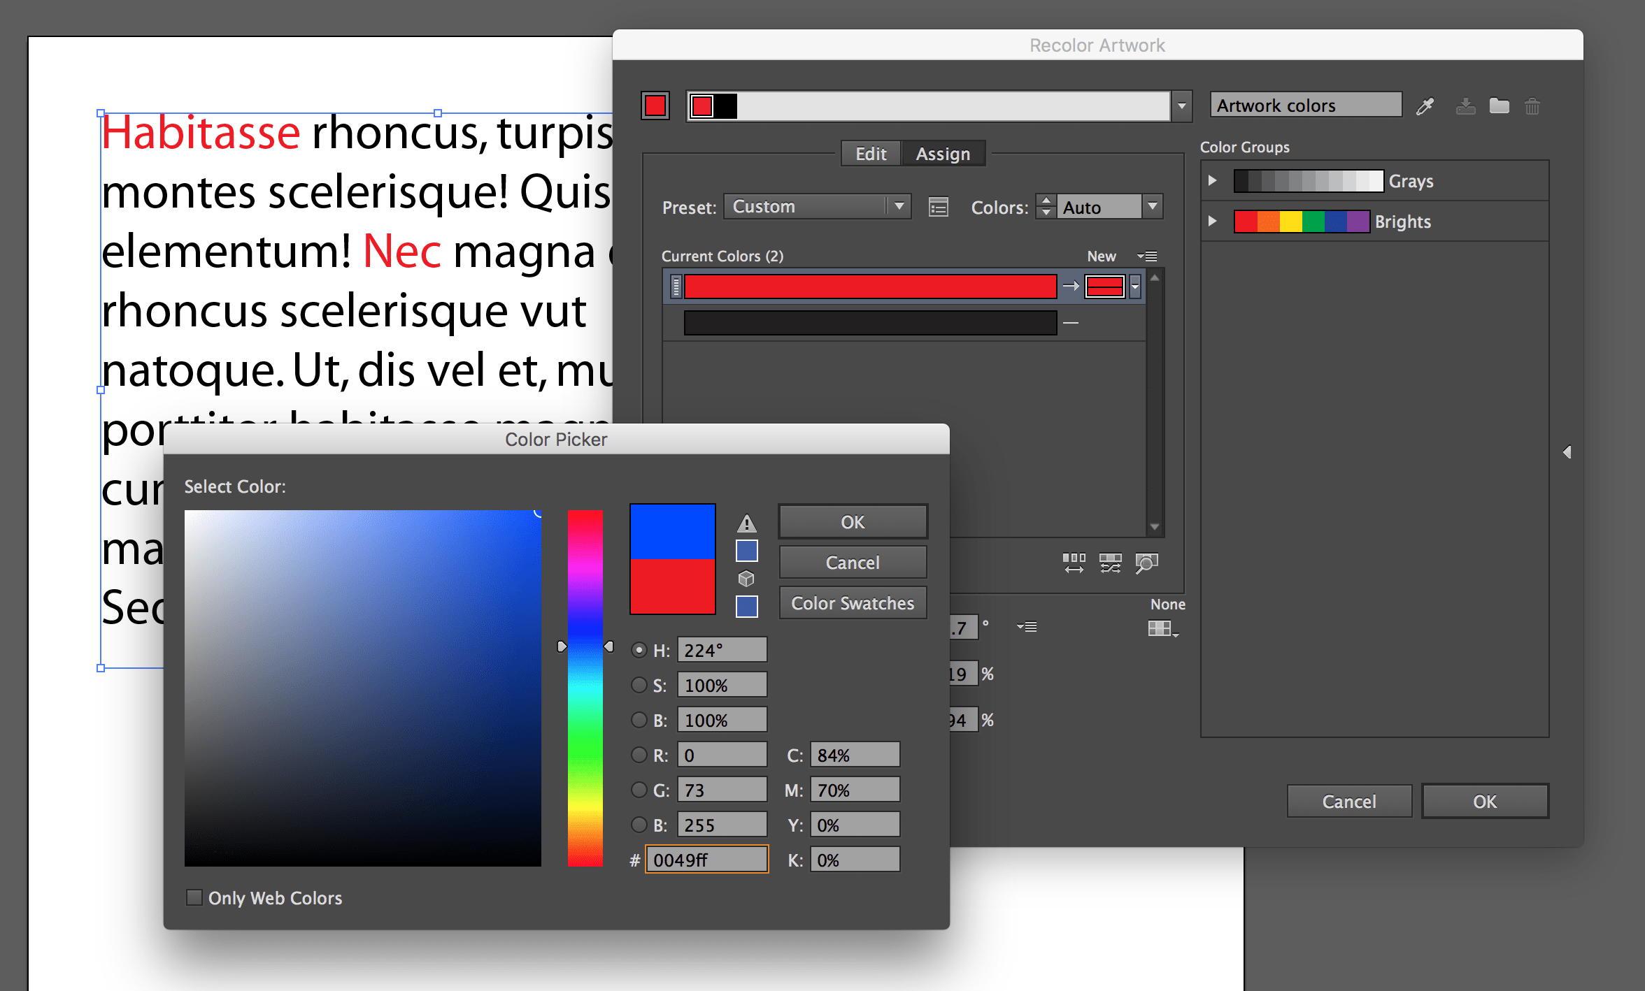
Task: Click the randomly change color order icon
Action: [x=1111, y=563]
